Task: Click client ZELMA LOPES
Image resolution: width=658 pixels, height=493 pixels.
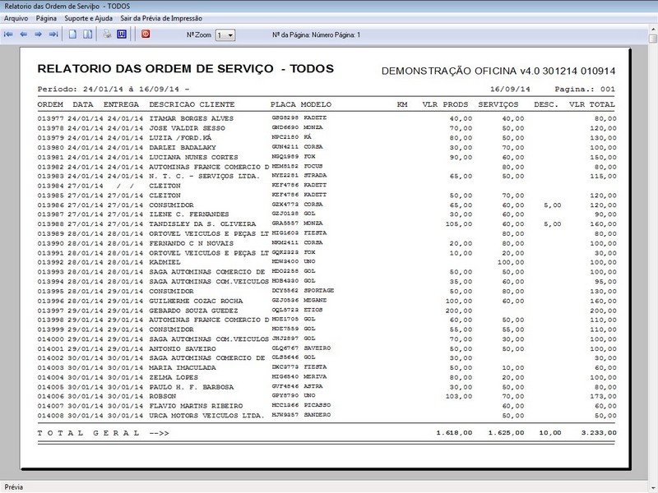Action: [x=174, y=377]
